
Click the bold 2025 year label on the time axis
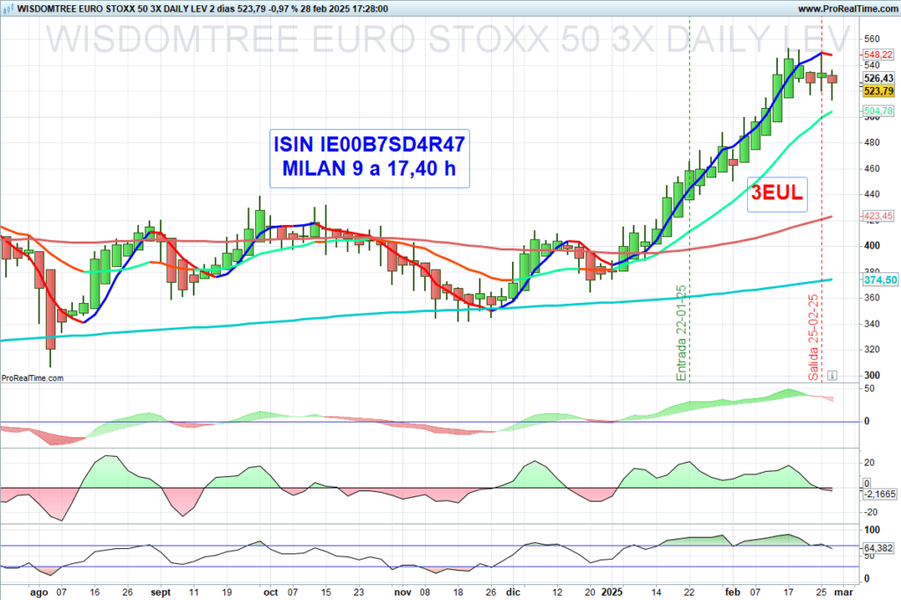[x=612, y=593]
